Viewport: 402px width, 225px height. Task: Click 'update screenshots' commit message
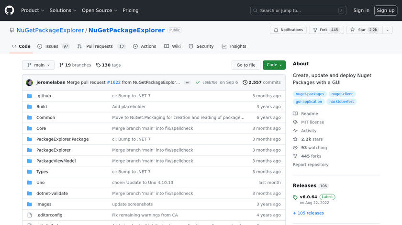[132, 205]
